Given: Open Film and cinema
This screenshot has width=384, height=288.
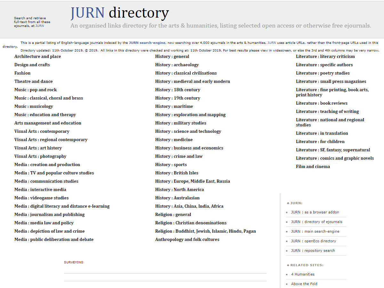Looking at the screenshot, I should tap(313, 166).
